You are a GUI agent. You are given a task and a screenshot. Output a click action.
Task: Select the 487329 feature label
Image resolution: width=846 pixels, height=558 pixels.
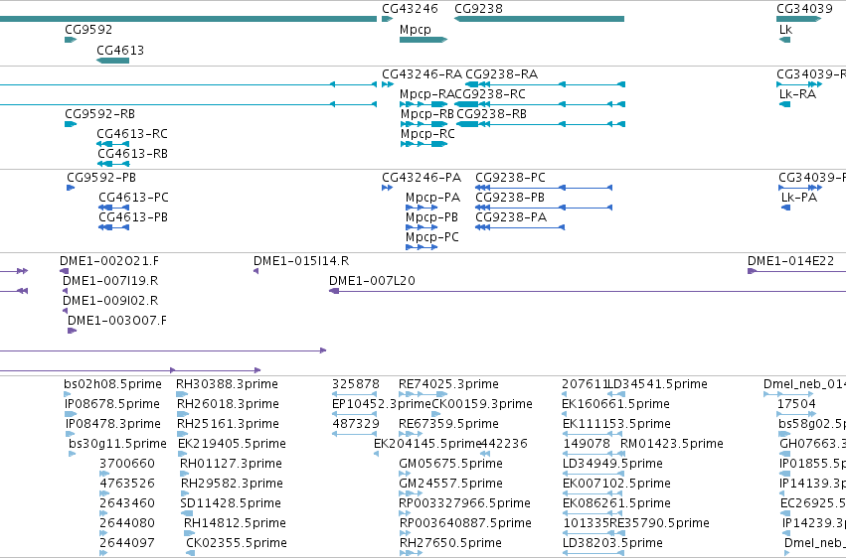[x=356, y=424]
